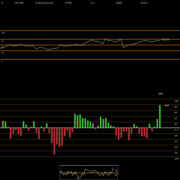
Task: Click the -40 label on MR axis
Action: [x=176, y=141]
